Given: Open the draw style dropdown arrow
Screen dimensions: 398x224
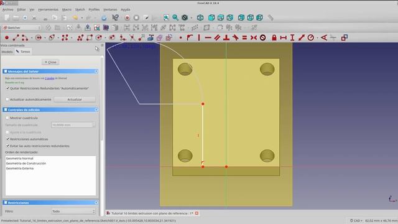Looking at the screenshot, I should click(192, 18).
